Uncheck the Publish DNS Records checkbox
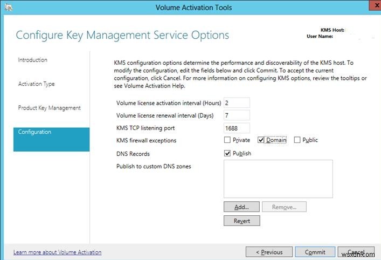381x260 pixels. coord(227,153)
